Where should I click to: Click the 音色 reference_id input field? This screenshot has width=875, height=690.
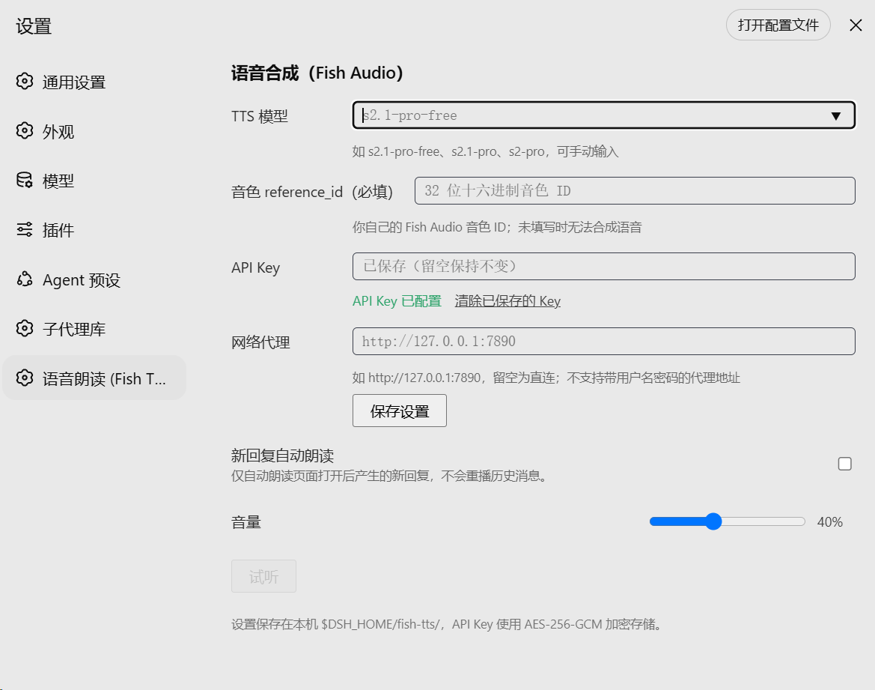click(x=635, y=190)
